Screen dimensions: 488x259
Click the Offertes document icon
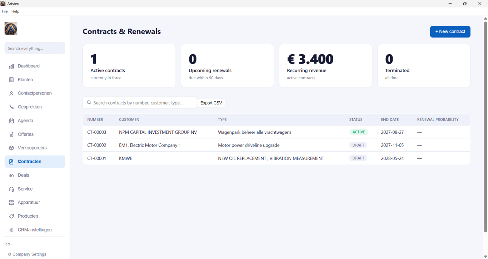(x=11, y=134)
